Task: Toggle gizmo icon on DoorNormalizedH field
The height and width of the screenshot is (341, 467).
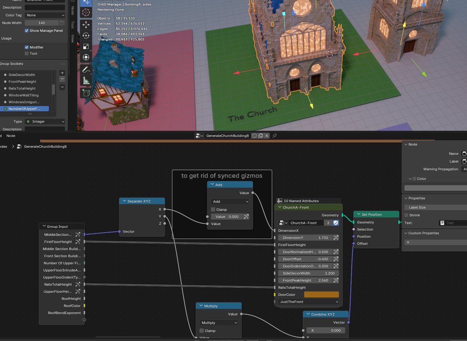Action: 335,252
